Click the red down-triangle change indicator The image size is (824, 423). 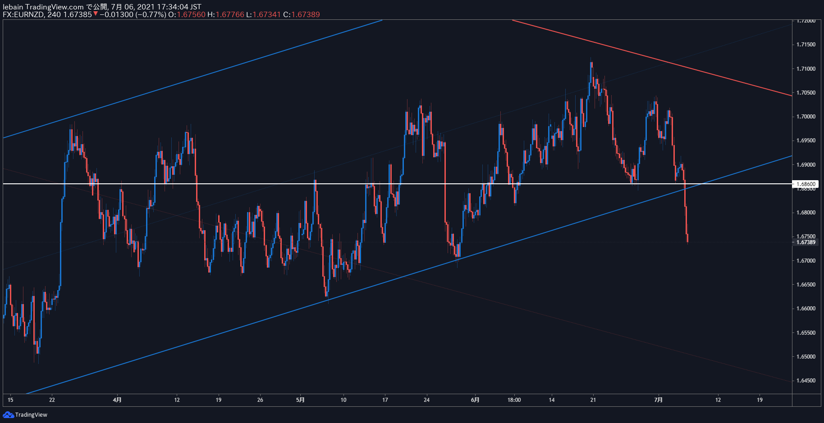(x=96, y=14)
